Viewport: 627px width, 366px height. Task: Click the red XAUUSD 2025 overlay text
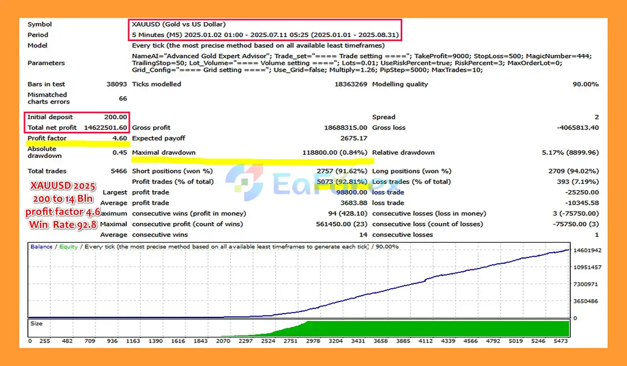point(63,186)
